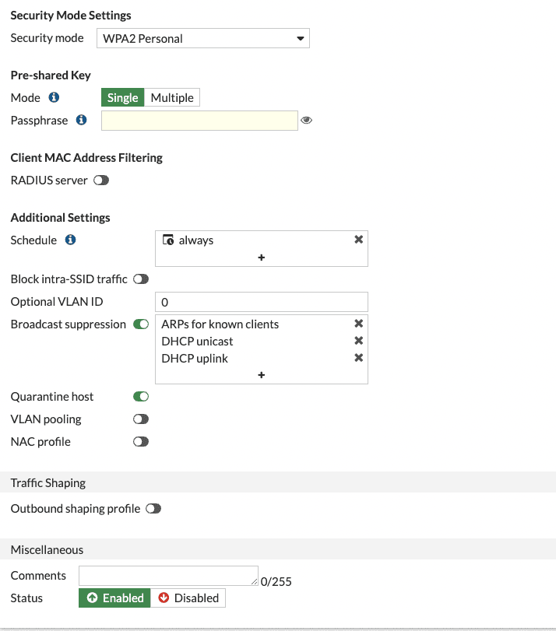Click the Passphrase info icon
This screenshot has height=631, width=556.
click(82, 121)
